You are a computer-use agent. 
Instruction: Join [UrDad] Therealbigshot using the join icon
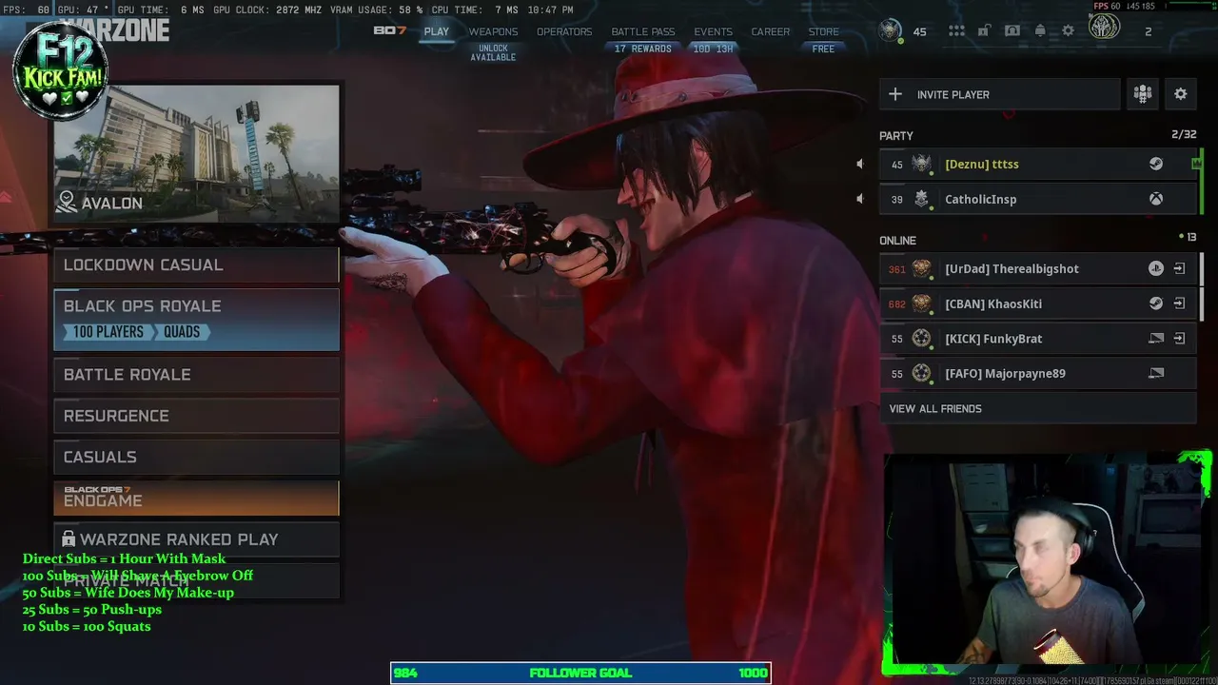click(1179, 268)
